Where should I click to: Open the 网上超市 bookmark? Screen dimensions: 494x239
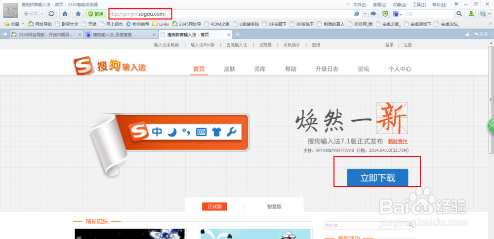[111, 24]
